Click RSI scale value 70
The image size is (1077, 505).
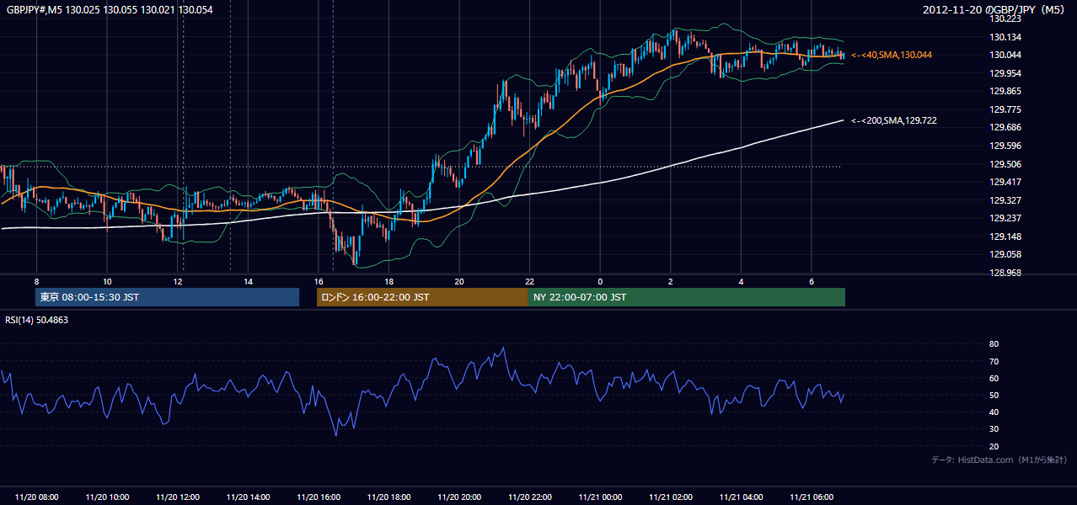point(994,361)
